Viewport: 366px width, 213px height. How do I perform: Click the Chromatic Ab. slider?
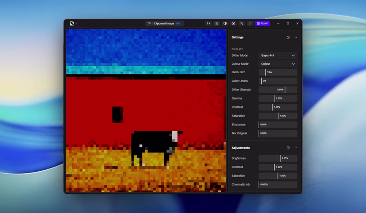click(x=278, y=184)
